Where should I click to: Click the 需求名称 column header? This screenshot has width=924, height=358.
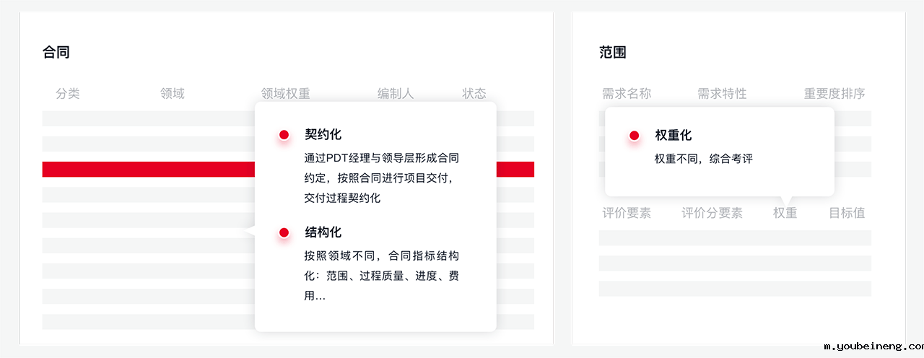[627, 94]
